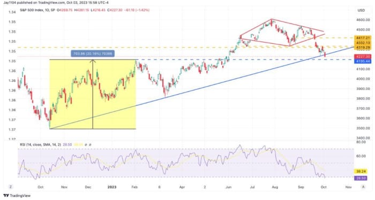Click the 4319.29 price level label
This screenshot has width=375, height=200.
363,48
